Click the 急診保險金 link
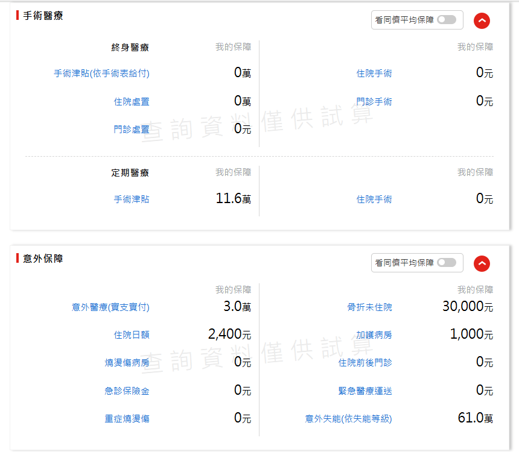Image resolution: width=519 pixels, height=452 pixels. 127,391
